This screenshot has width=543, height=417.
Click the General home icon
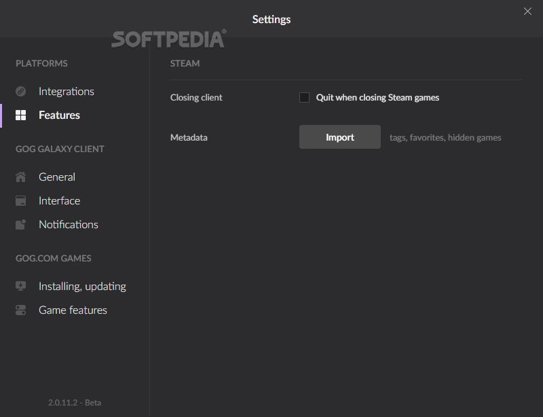pos(21,177)
